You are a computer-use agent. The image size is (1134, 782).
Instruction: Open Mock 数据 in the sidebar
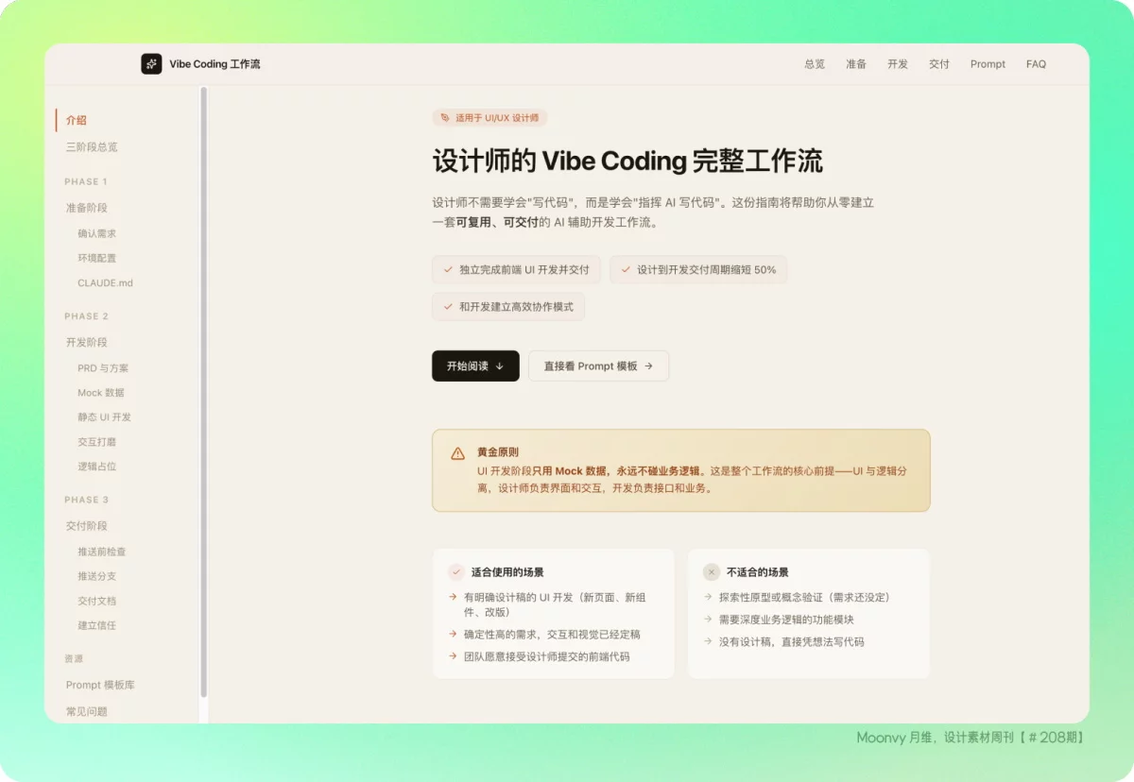click(x=101, y=393)
